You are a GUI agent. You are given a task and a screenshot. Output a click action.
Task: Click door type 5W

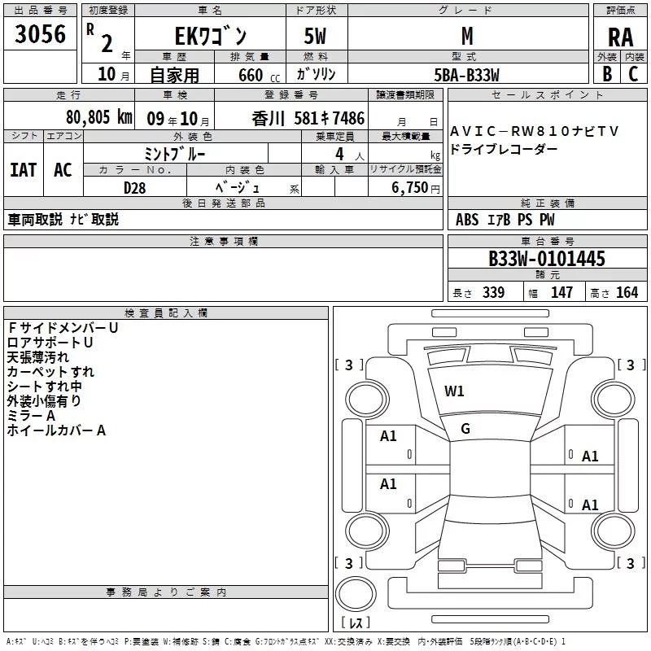pos(315,36)
